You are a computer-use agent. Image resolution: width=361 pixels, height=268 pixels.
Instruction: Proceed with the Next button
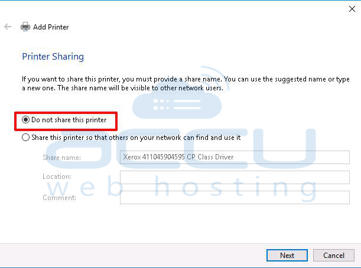point(287,255)
